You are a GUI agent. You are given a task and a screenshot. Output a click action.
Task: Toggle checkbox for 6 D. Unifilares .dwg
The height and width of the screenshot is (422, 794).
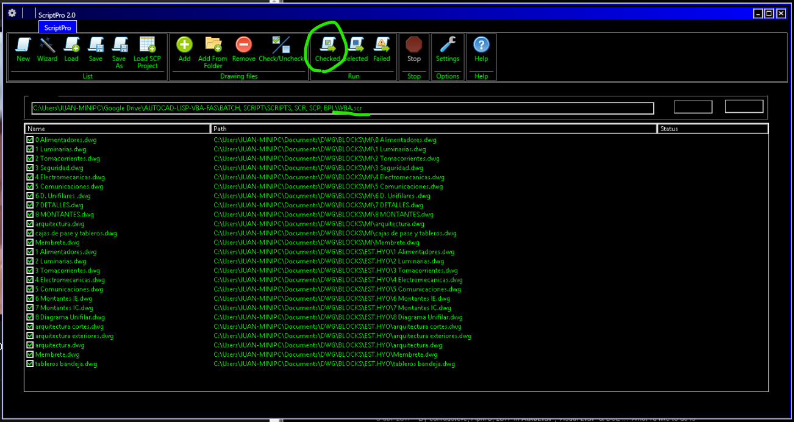coord(30,196)
